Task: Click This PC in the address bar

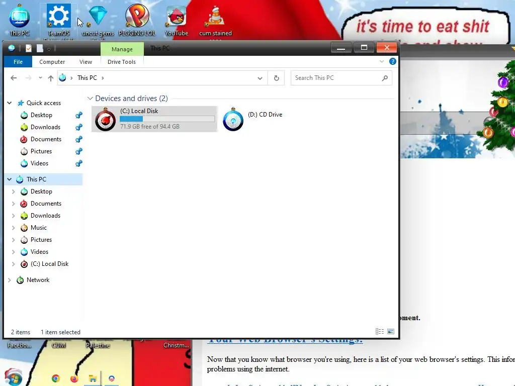Action: coord(87,78)
